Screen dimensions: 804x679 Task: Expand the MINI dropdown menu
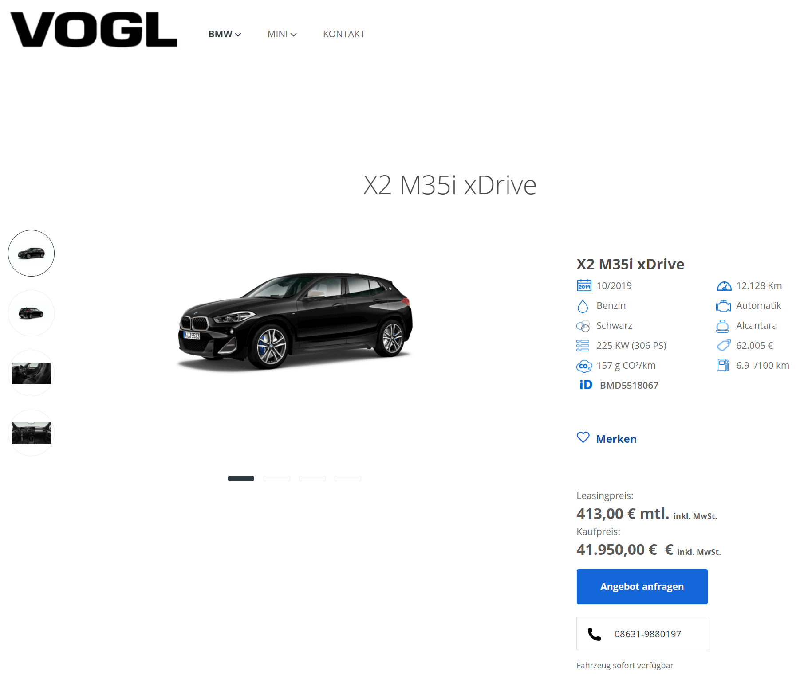point(282,34)
